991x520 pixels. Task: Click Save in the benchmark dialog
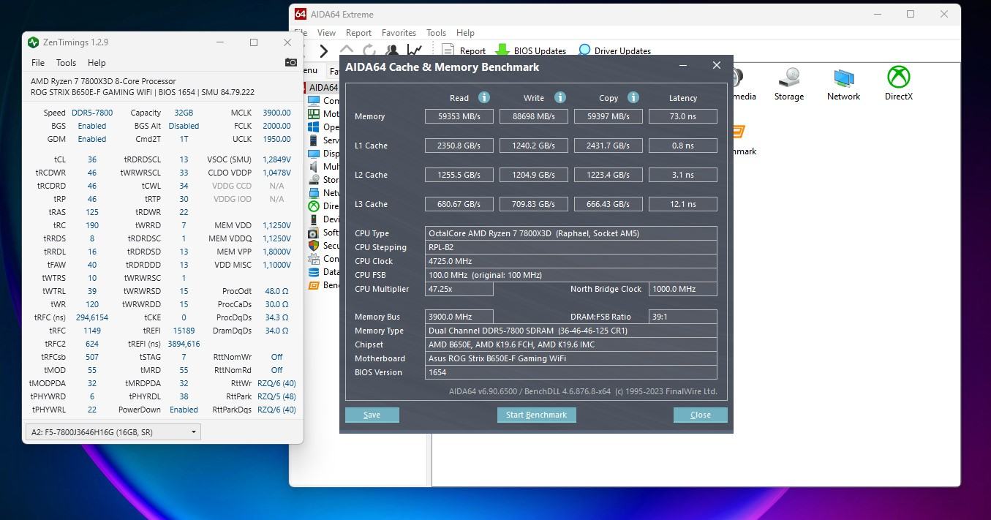tap(372, 415)
